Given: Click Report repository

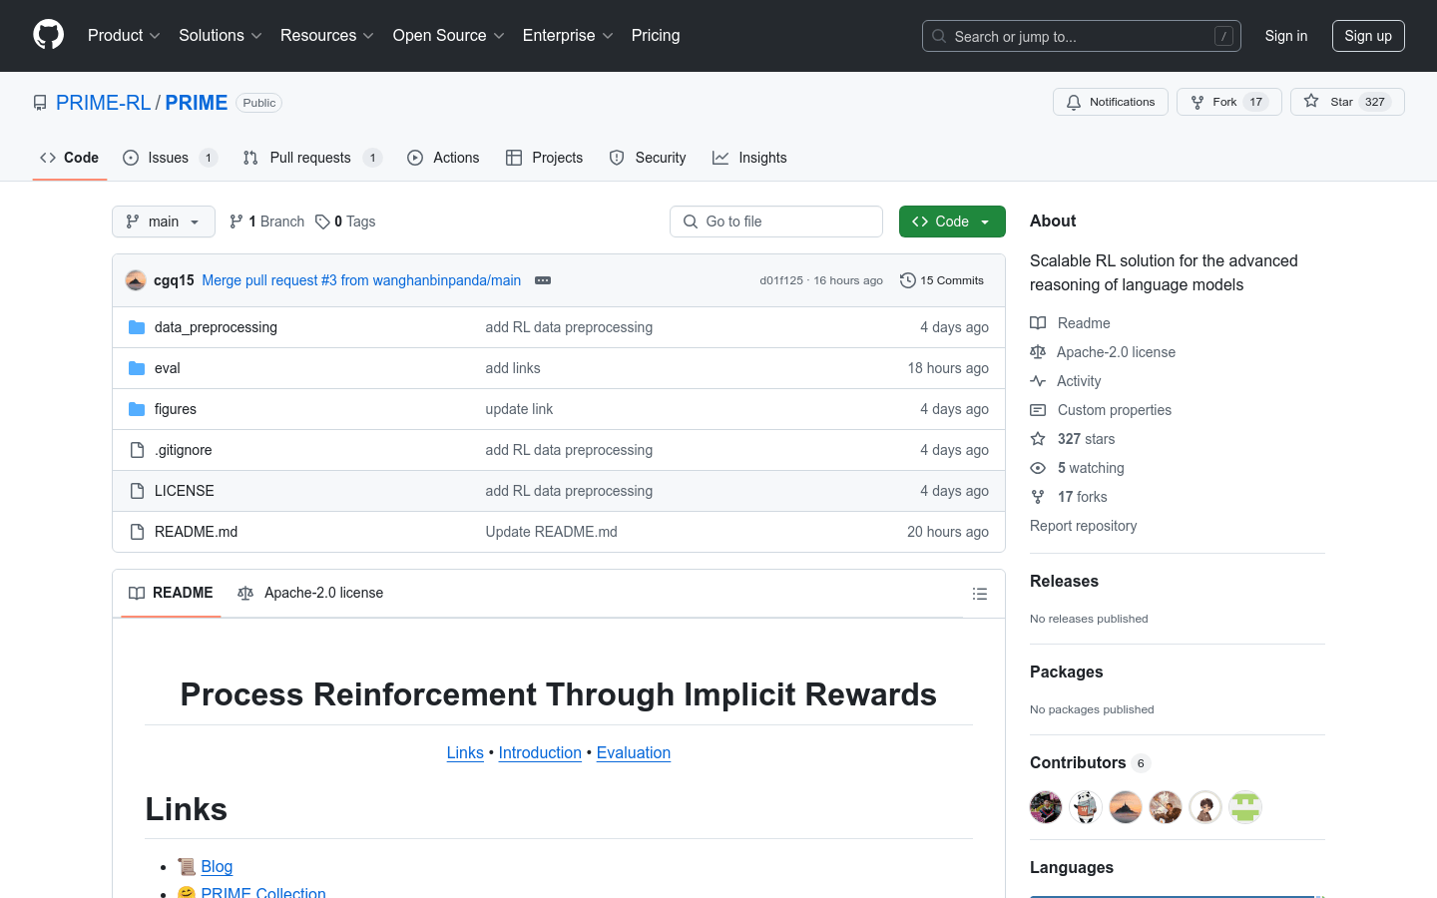Looking at the screenshot, I should click(x=1083, y=526).
